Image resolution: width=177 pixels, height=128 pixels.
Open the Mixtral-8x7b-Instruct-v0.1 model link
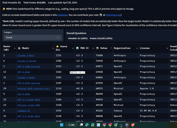pos(34,89)
